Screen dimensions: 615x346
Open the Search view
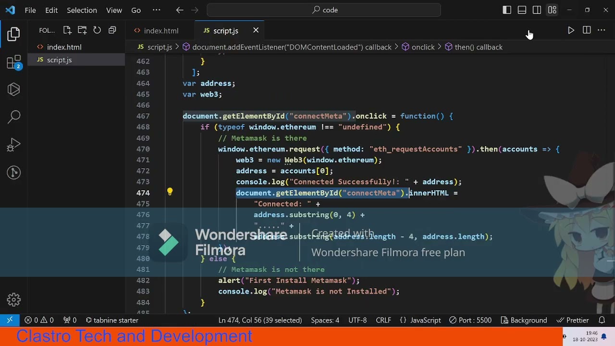pyautogui.click(x=14, y=116)
